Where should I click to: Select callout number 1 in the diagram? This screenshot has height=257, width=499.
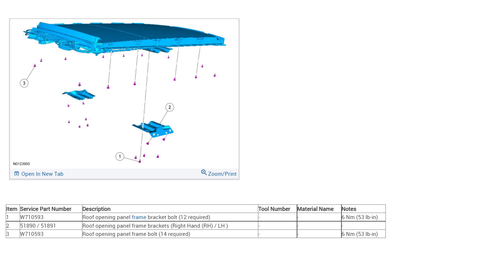pos(120,156)
